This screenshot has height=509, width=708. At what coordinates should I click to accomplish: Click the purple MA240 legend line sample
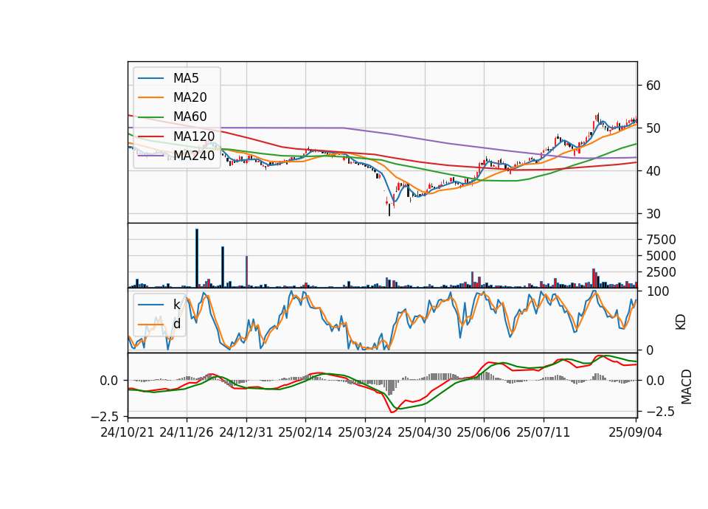pyautogui.click(x=150, y=156)
